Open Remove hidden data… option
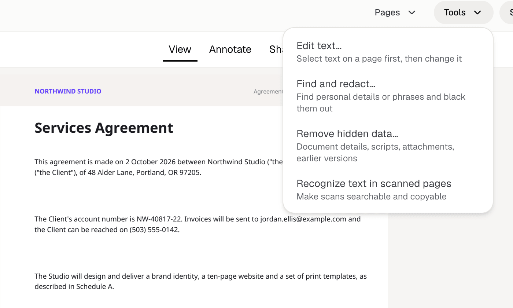 coord(388,146)
